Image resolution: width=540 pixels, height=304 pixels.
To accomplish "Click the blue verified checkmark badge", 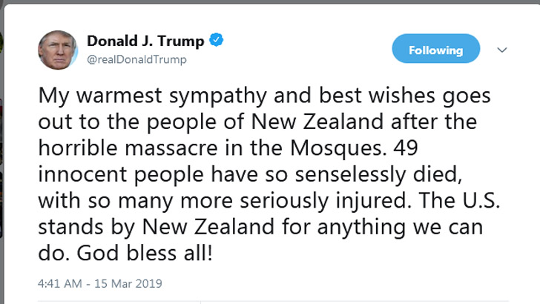I will 216,41.
